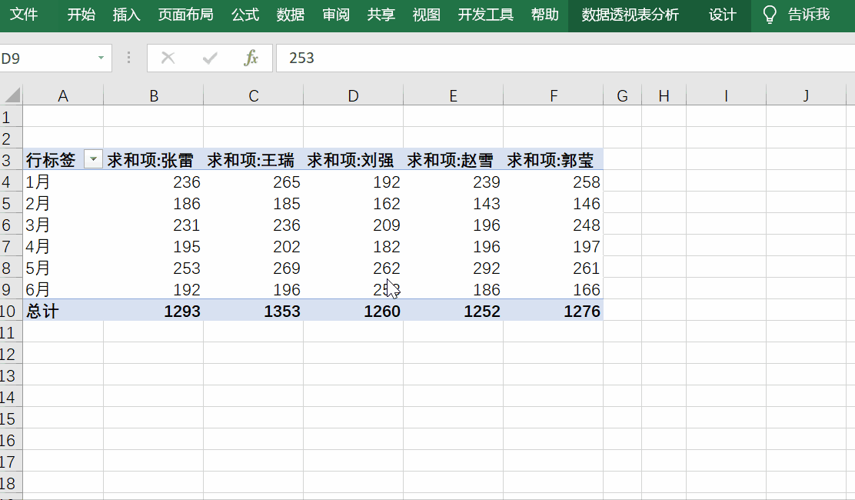This screenshot has width=855, height=500.
Task: Switch to the 设计 tab
Action: [x=722, y=15]
